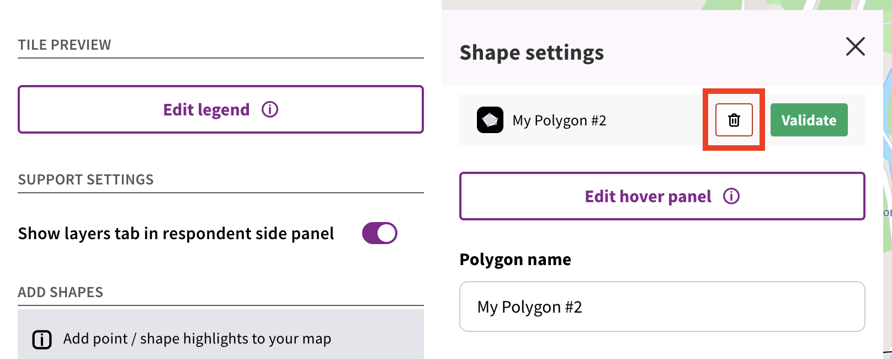Screen dimensions: 892x359
Task: Click the SUPPORT SETTINGS section heading
Action: click(x=86, y=179)
